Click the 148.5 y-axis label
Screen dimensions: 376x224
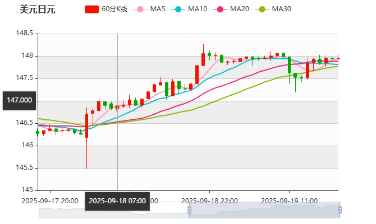click(x=25, y=34)
